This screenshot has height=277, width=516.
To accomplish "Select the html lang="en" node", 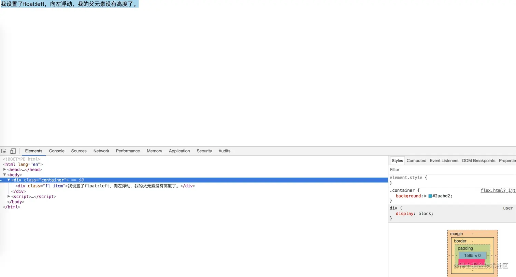I will pos(23,164).
